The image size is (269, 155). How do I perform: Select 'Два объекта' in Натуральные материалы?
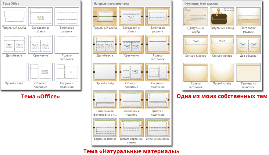coord(105,44)
